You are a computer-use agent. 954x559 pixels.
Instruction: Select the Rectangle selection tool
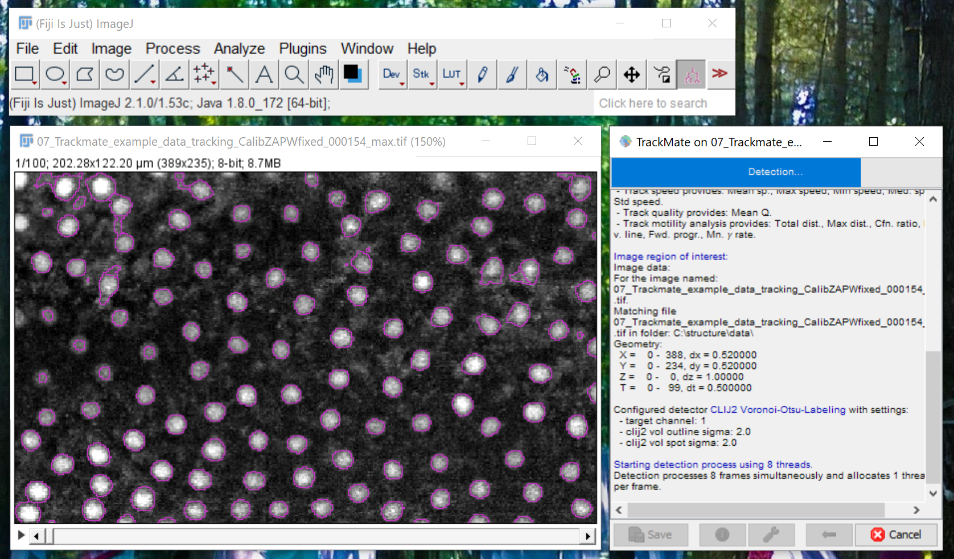click(25, 75)
